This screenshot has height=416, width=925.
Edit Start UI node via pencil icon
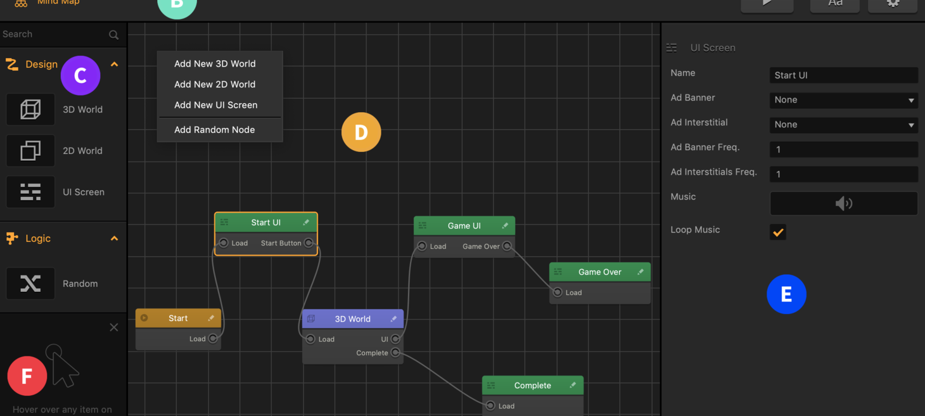click(306, 222)
